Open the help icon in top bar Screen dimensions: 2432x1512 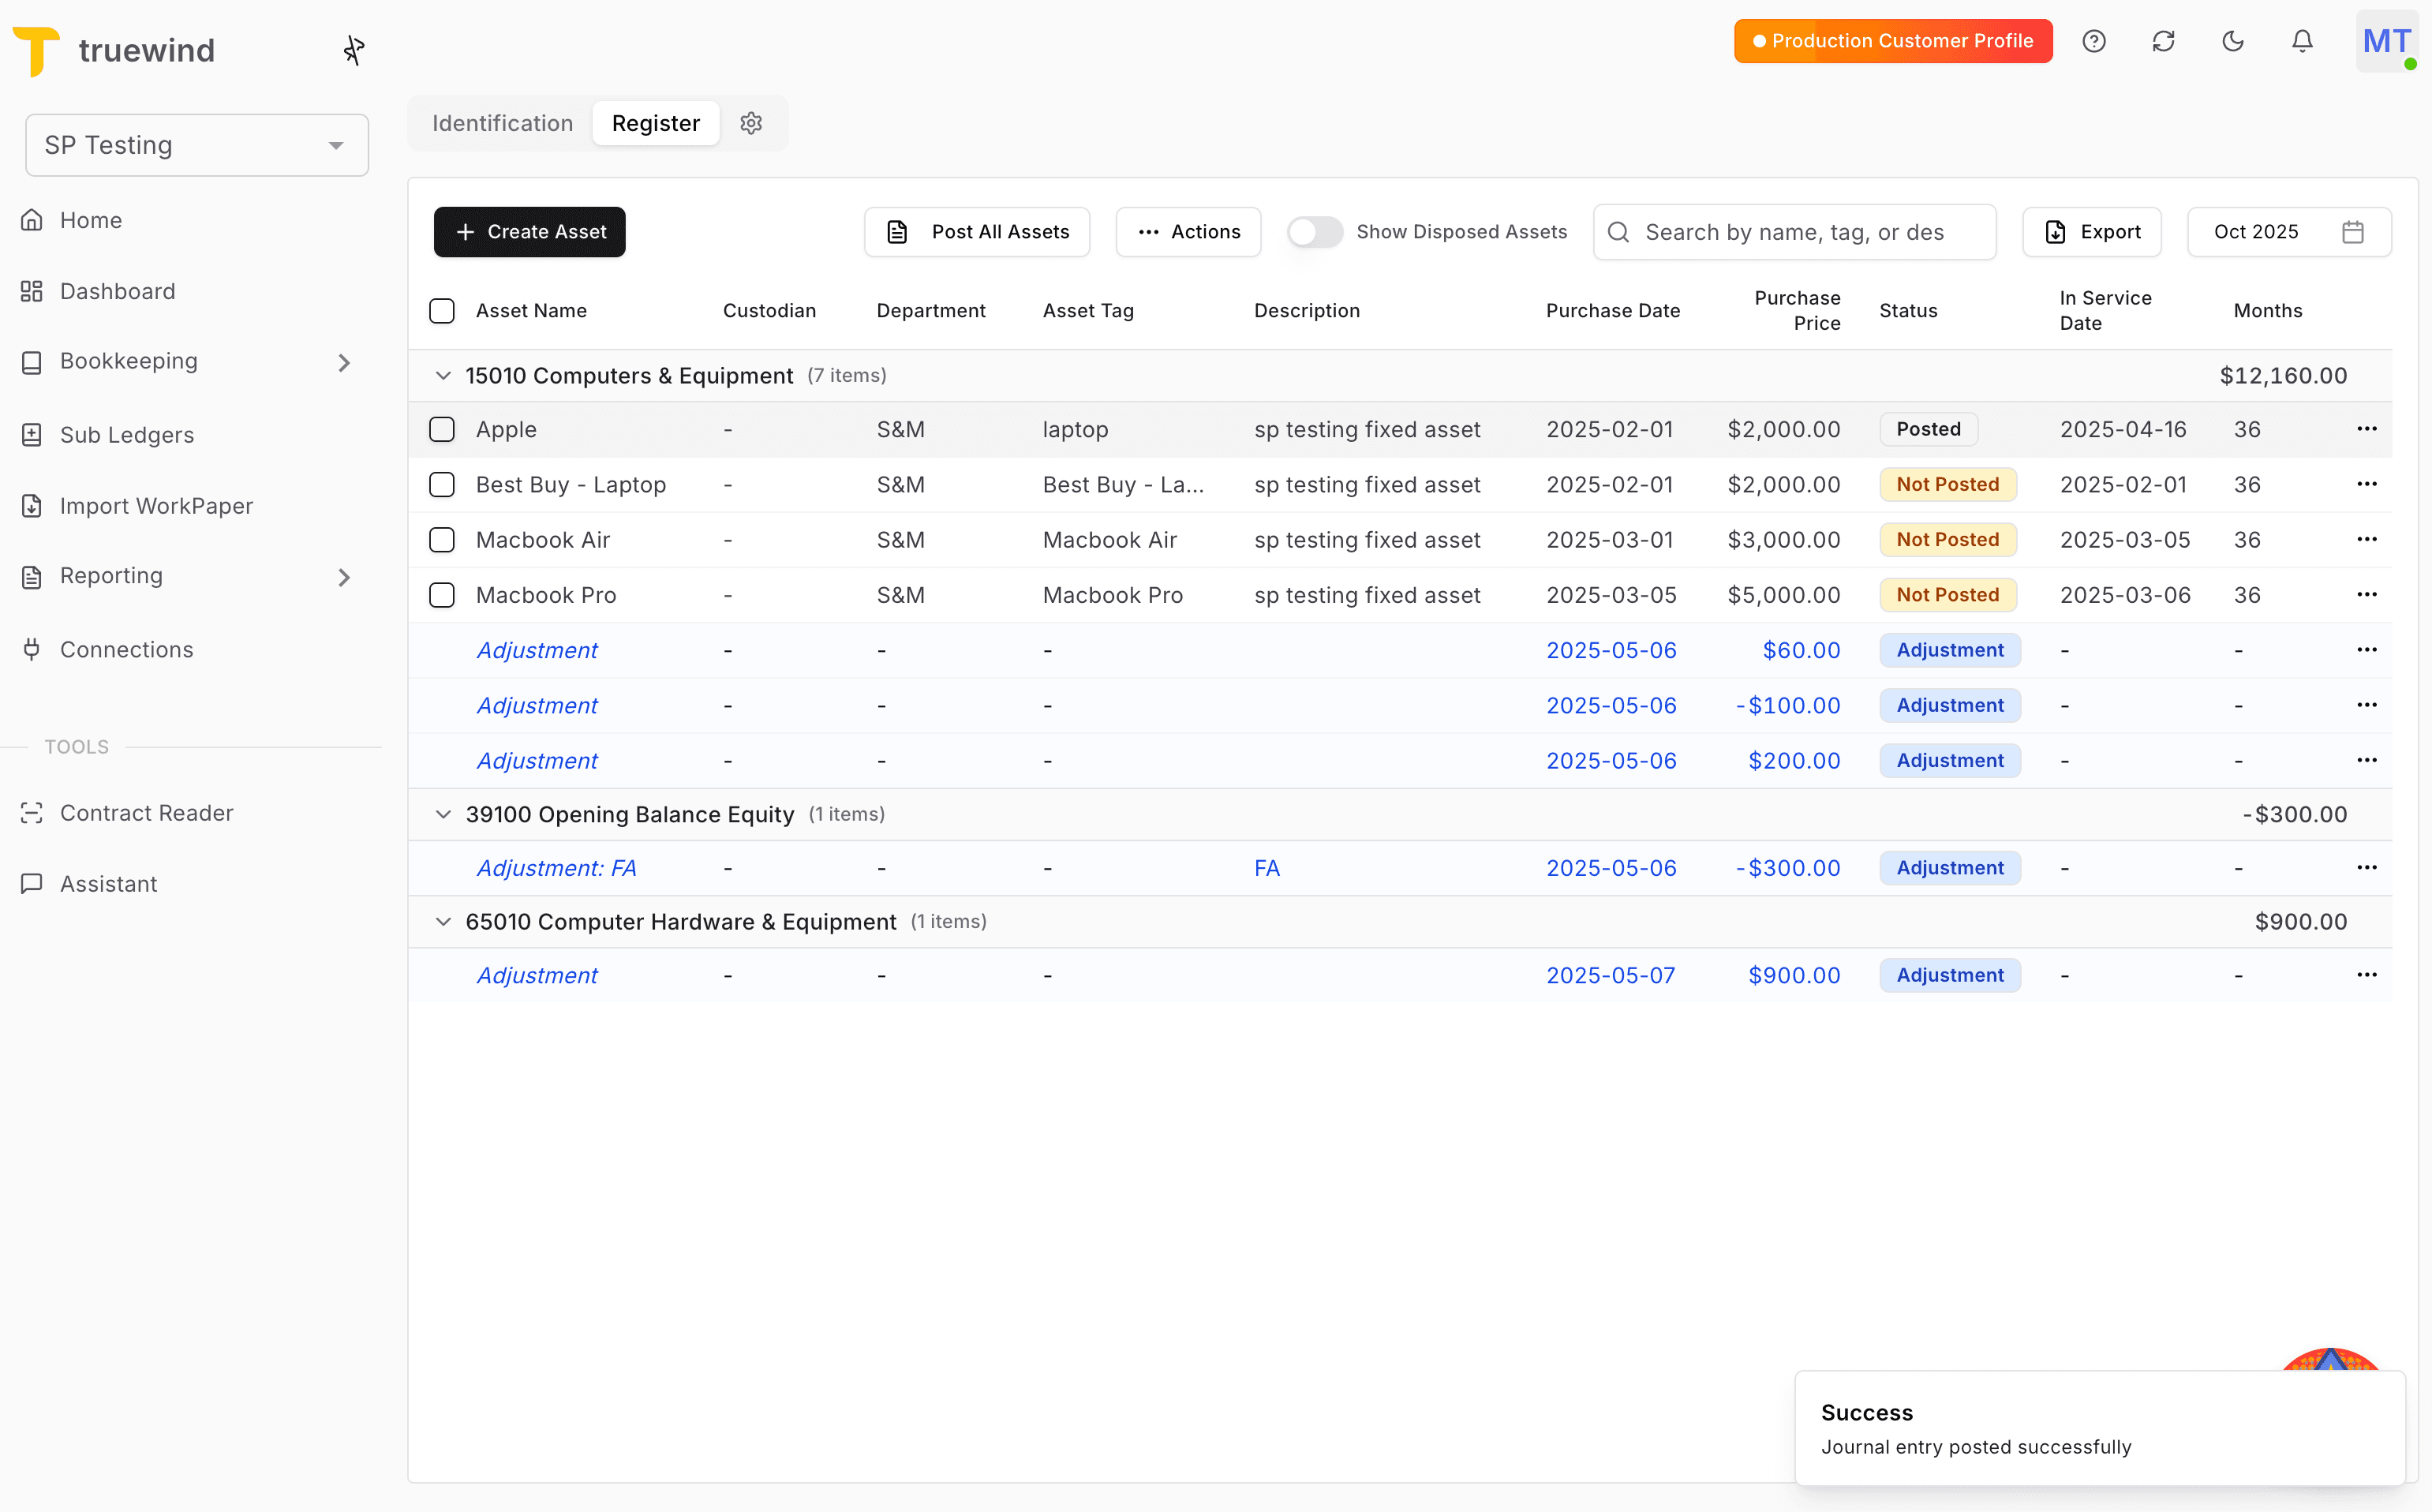(x=2095, y=41)
